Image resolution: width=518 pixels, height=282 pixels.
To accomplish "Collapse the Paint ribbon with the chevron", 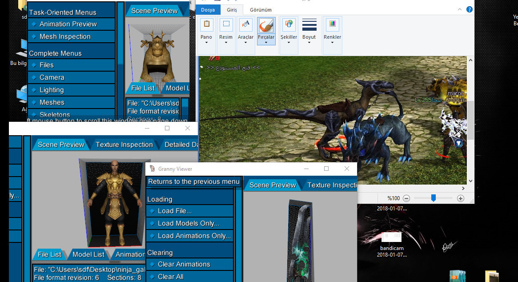I will [459, 10].
